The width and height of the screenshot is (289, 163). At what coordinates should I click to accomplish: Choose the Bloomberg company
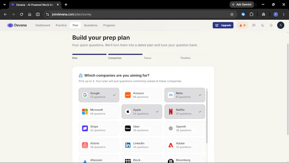(x=185, y=159)
